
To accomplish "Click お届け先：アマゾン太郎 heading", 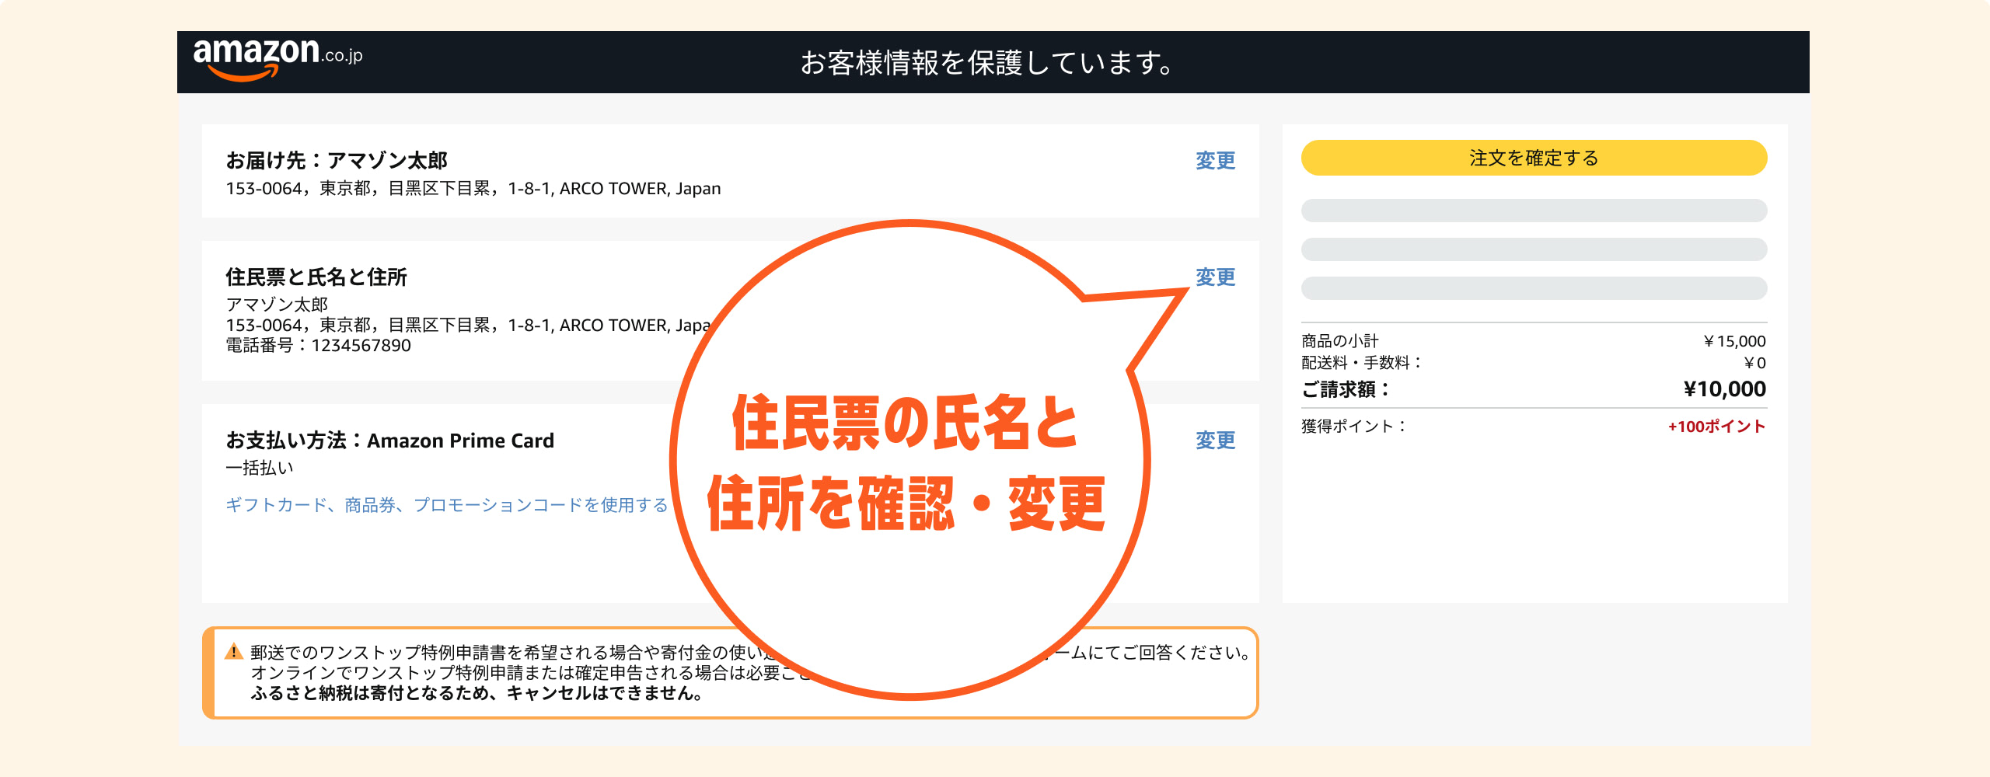I will [337, 161].
